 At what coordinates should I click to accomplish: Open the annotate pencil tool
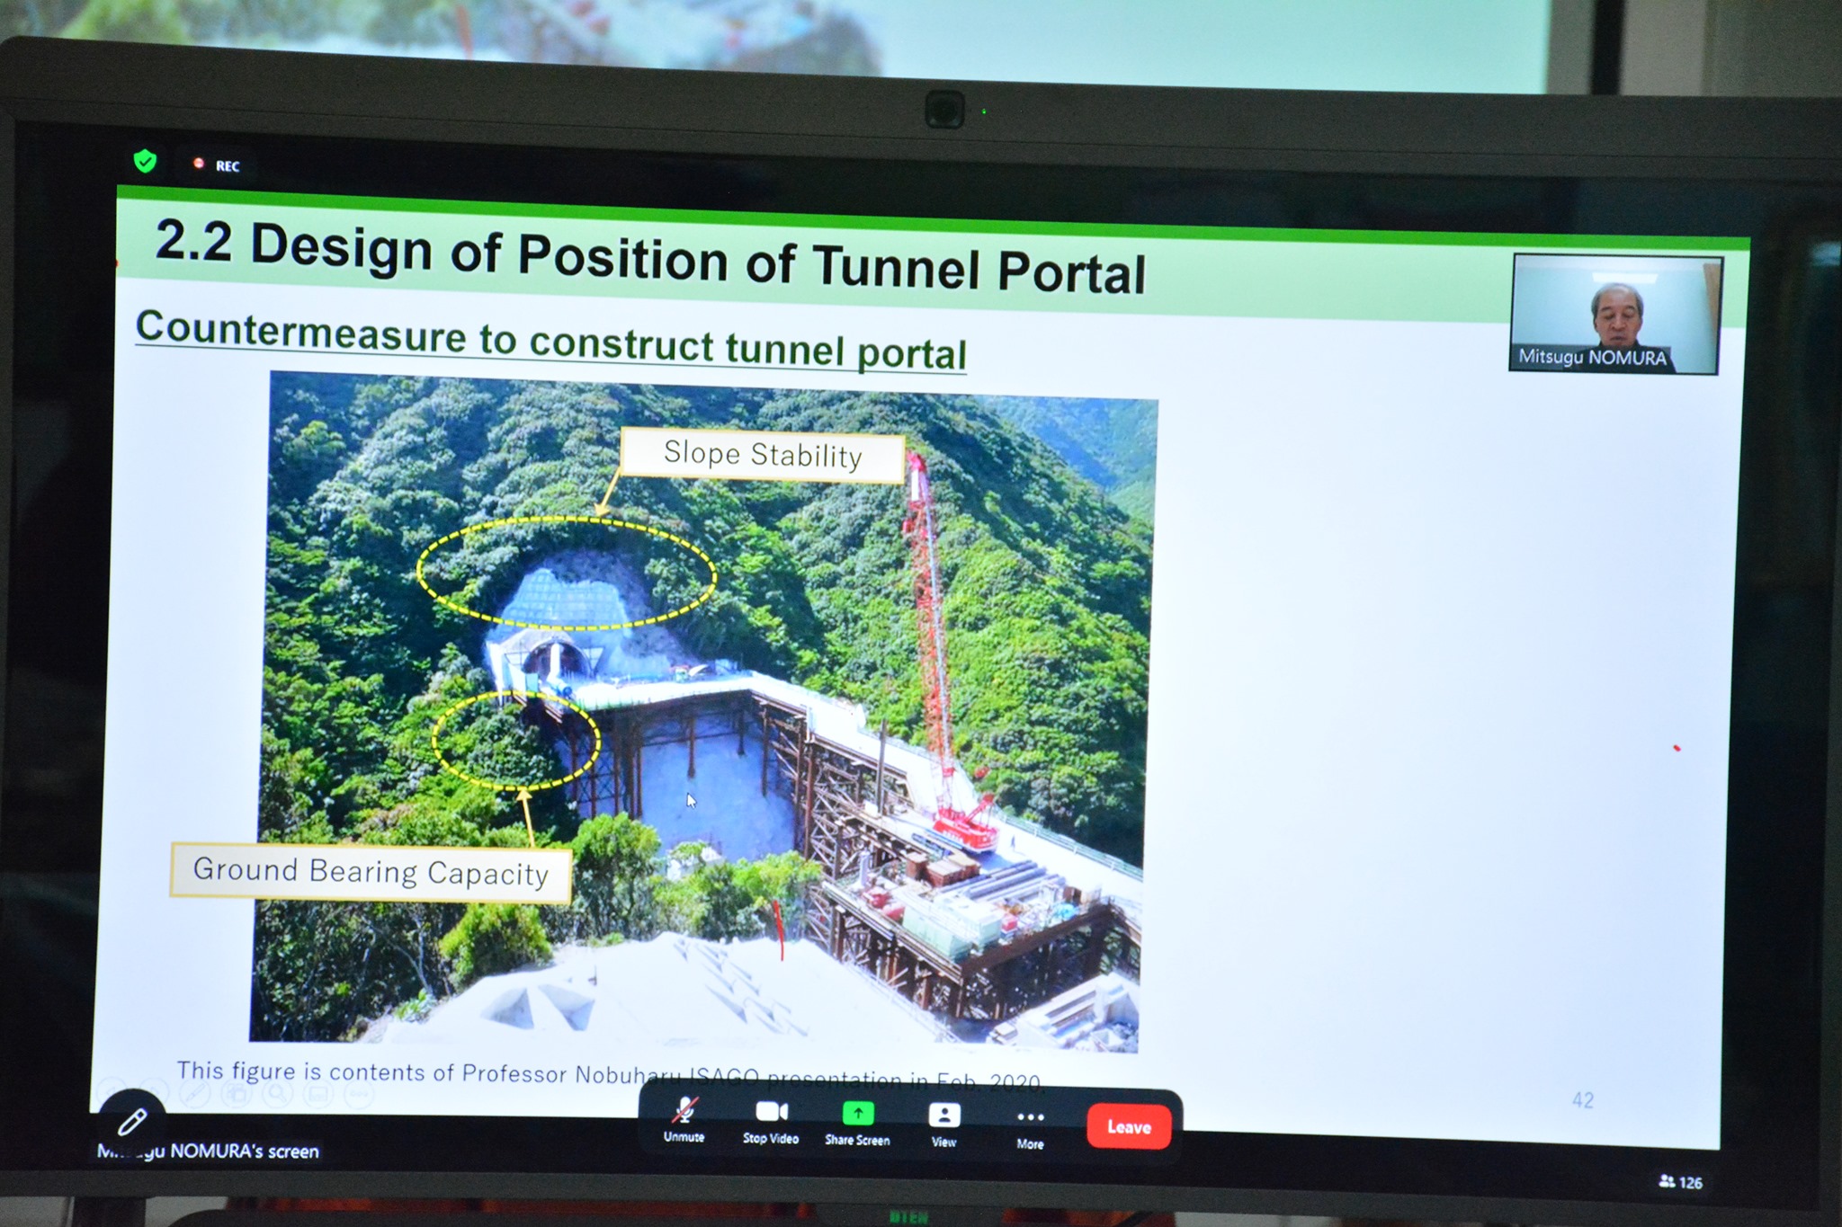click(x=132, y=1120)
